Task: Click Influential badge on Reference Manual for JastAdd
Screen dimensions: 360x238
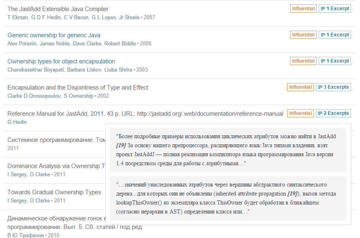Action: point(300,113)
